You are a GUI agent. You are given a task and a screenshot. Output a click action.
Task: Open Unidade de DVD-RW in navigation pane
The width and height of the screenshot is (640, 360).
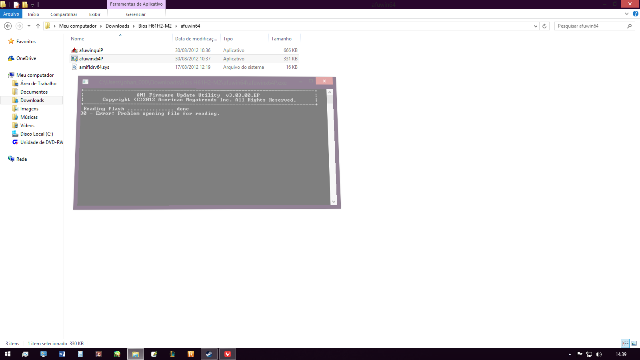[x=41, y=142]
